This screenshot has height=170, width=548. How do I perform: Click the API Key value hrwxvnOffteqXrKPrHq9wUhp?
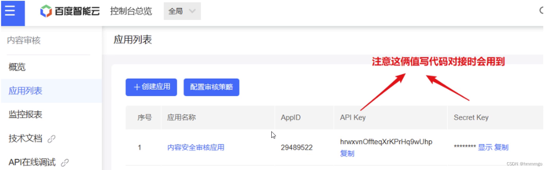(386, 142)
